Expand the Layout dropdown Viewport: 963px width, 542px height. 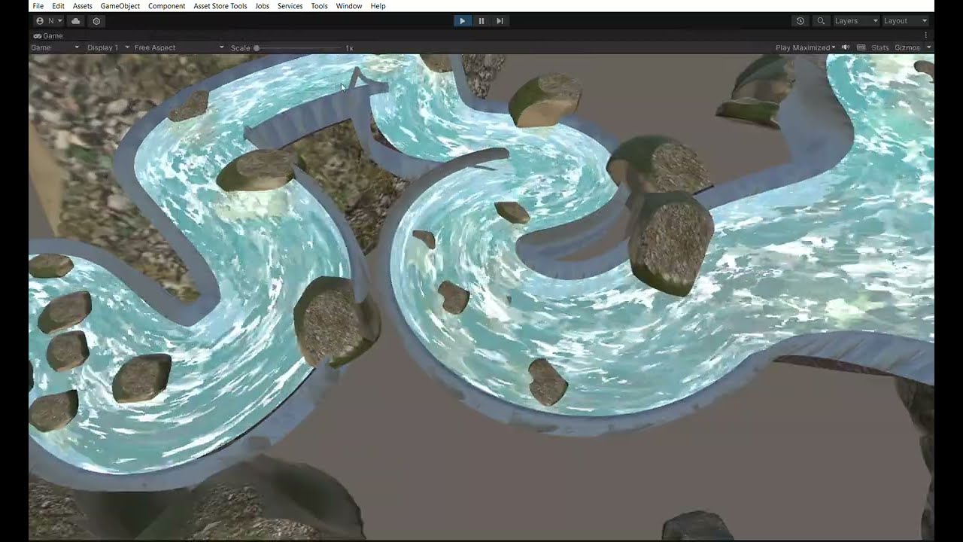point(905,21)
